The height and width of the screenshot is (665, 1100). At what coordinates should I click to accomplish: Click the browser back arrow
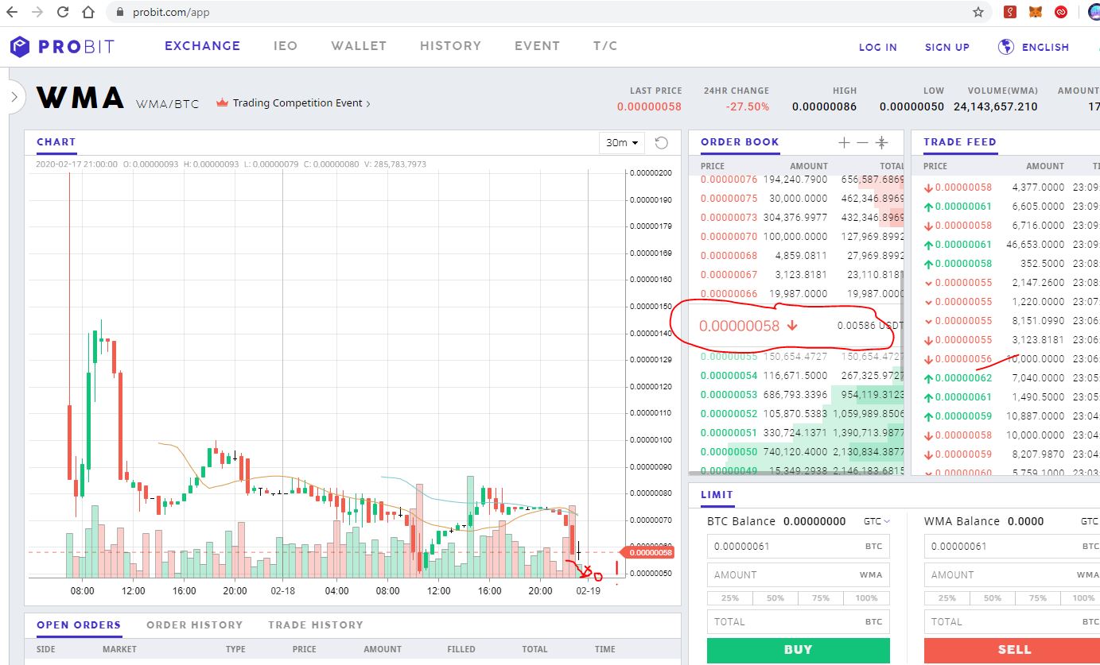tap(12, 13)
